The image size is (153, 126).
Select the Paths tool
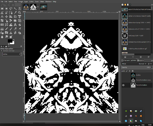pyautogui.click(x=11, y=13)
